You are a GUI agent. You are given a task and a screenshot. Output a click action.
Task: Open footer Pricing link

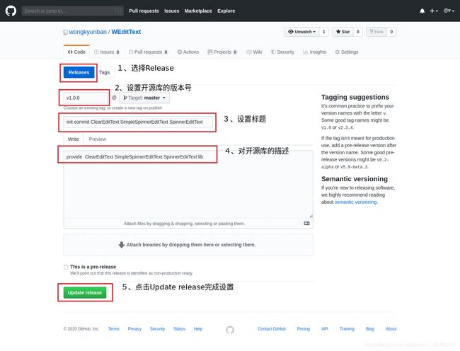(304, 329)
